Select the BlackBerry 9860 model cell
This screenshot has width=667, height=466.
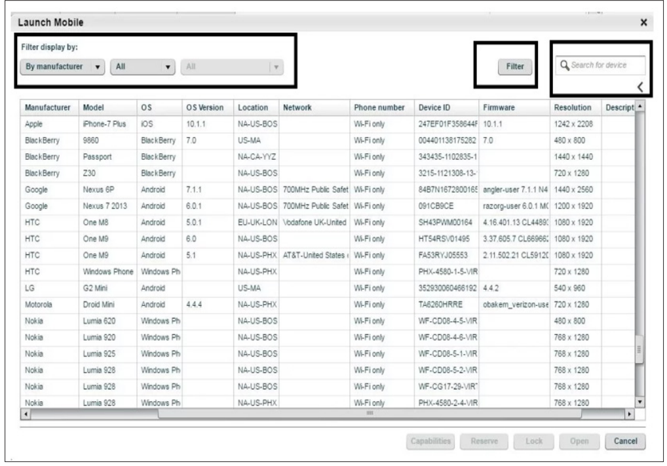coord(107,140)
